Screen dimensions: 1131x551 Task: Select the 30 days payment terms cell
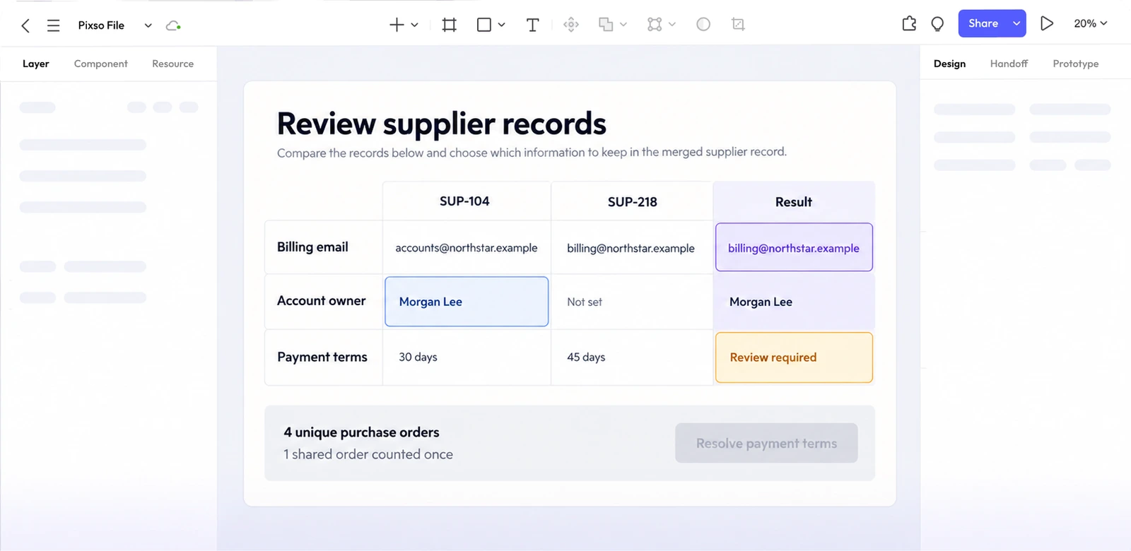pos(467,357)
